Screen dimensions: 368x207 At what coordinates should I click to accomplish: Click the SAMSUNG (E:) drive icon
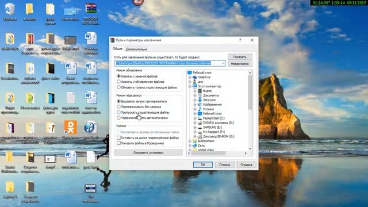[200, 127]
